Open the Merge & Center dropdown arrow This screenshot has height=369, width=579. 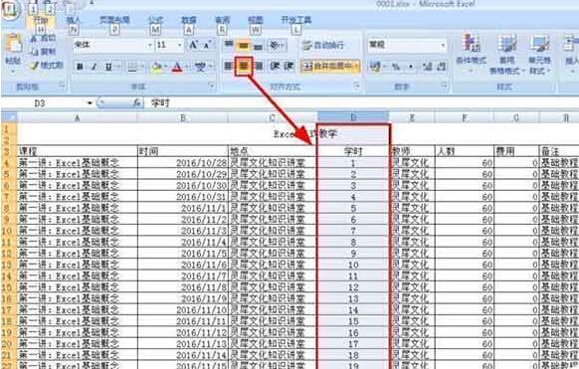[x=356, y=67]
